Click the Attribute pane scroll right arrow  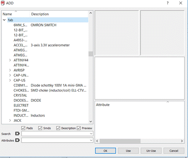(x=182, y=141)
